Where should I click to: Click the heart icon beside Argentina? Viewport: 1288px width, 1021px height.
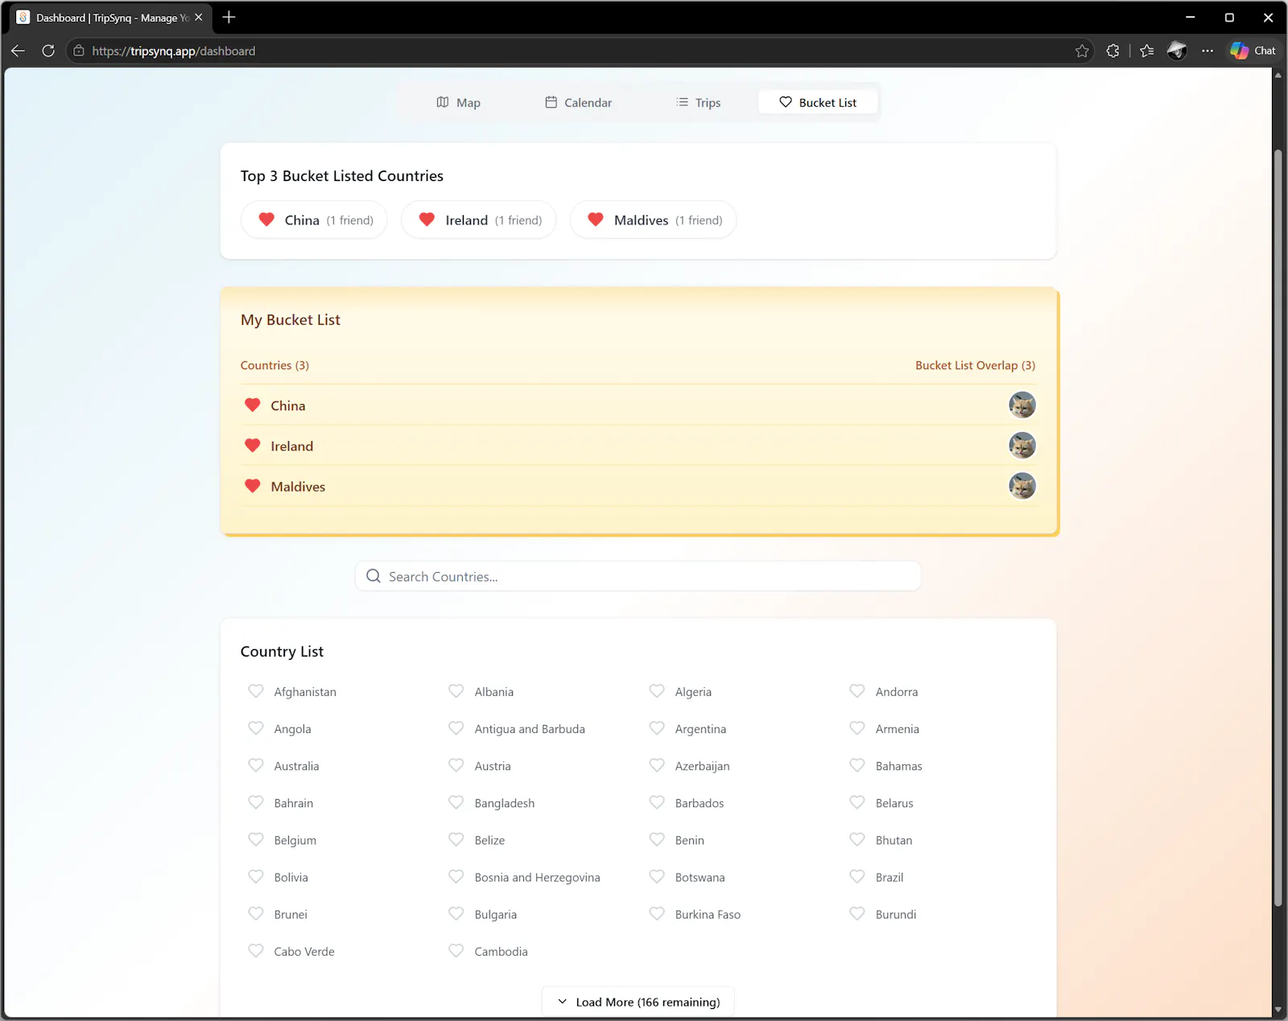(x=657, y=728)
